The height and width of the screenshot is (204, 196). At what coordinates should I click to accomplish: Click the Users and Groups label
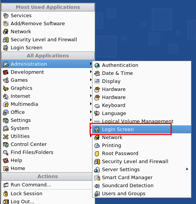pyautogui.click(x=124, y=194)
